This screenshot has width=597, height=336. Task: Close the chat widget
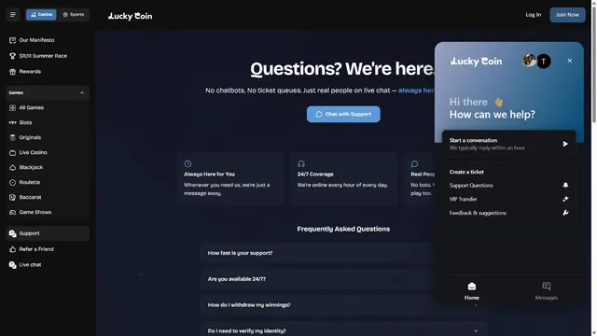tap(570, 61)
